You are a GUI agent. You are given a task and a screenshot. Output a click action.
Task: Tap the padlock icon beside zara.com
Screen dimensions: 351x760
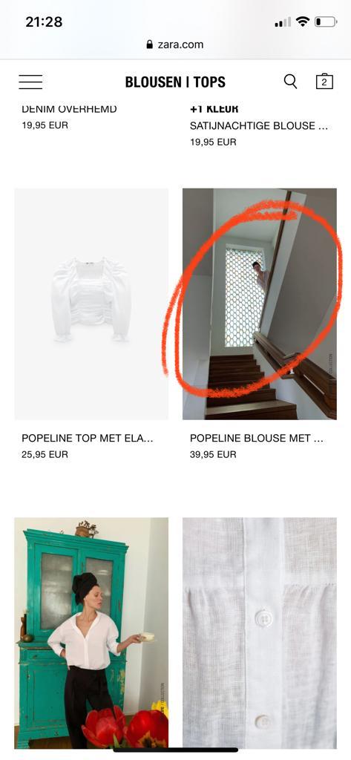pyautogui.click(x=149, y=44)
